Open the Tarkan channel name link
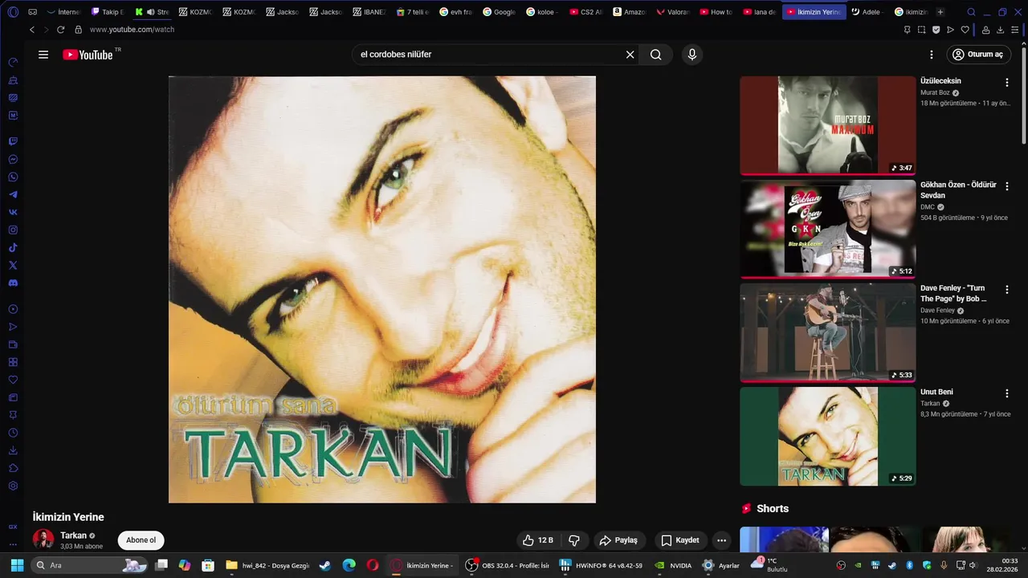This screenshot has height=578, width=1028. point(73,535)
